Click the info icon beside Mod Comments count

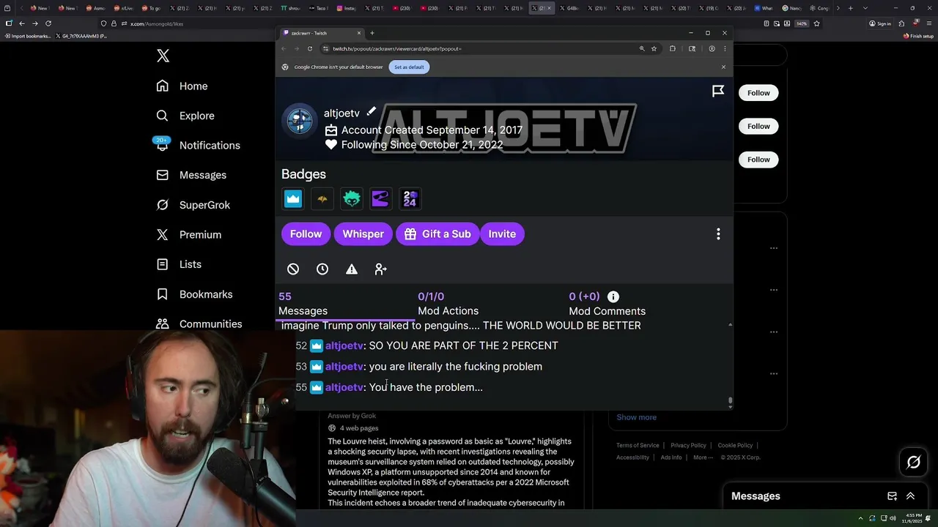click(x=613, y=296)
